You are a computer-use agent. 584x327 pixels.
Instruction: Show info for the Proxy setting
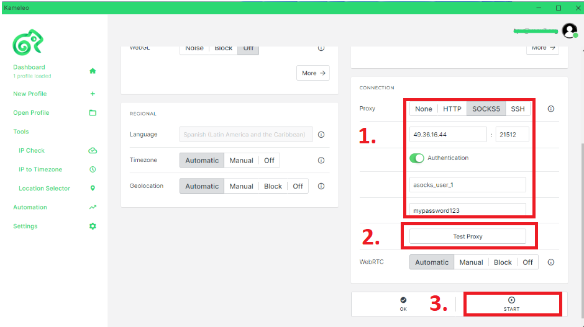click(551, 109)
